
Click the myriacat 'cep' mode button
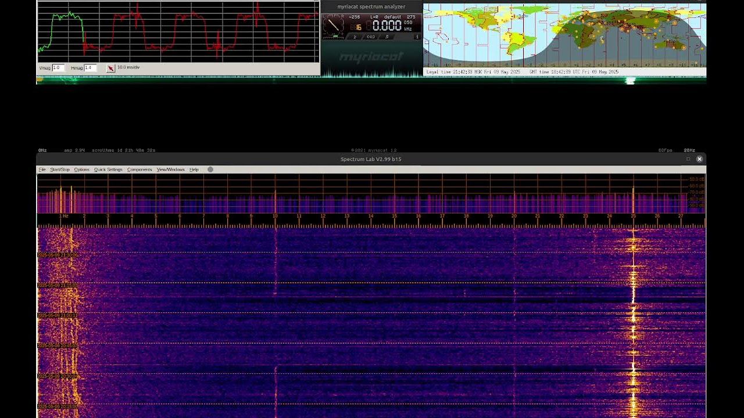click(x=371, y=37)
